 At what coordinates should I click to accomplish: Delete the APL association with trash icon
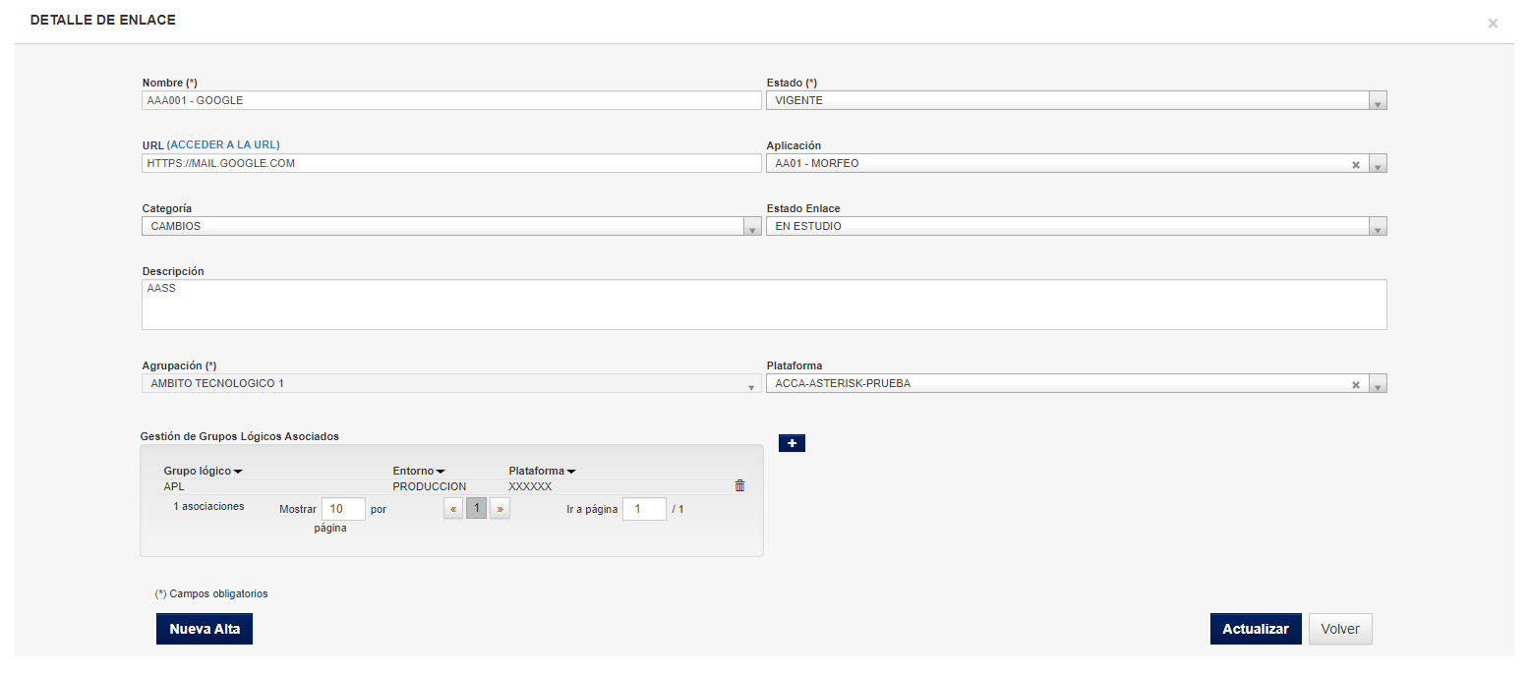coord(739,485)
